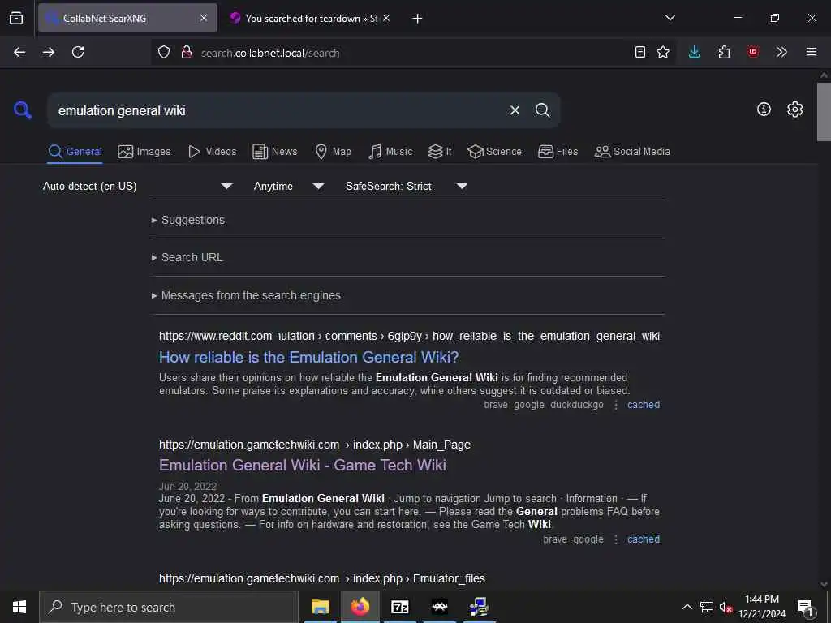Click the SearXNG magnifier logo
The height and width of the screenshot is (623, 831).
pyautogui.click(x=23, y=110)
